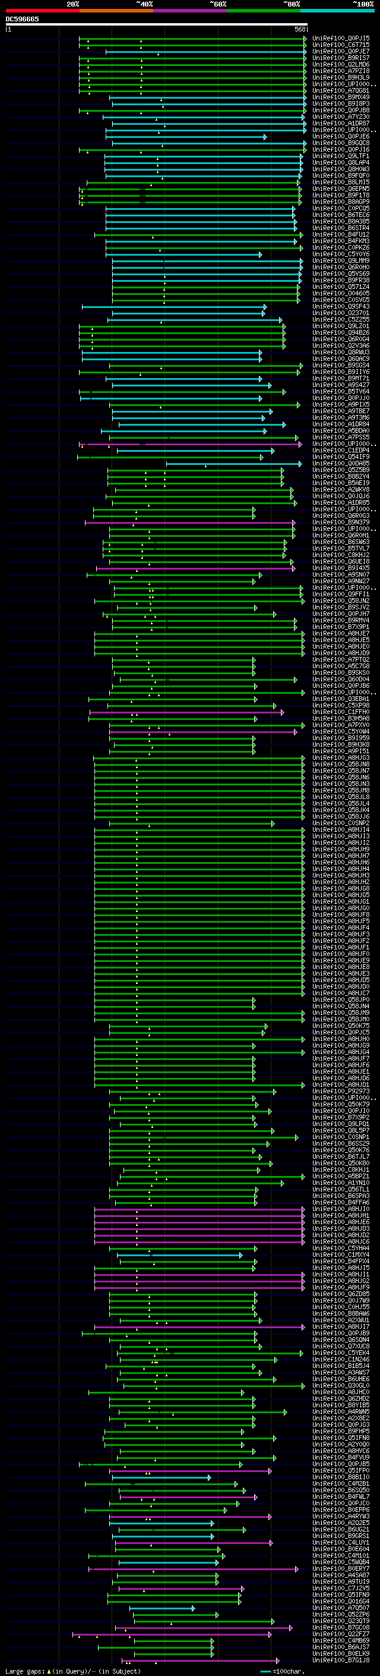The image size is (380, 1676).
Task: Click the orange ~40% identity legend segment
Action: tap(116, 11)
